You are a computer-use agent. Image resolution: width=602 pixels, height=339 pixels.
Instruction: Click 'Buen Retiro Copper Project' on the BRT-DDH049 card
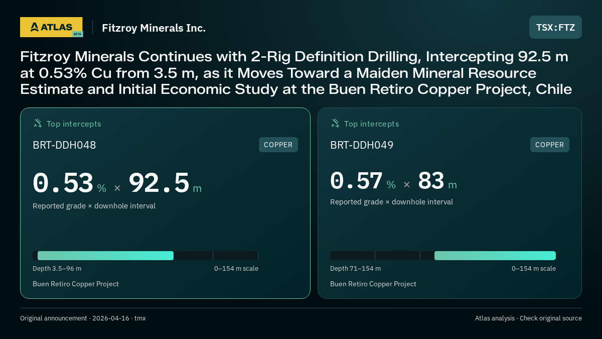click(x=373, y=284)
